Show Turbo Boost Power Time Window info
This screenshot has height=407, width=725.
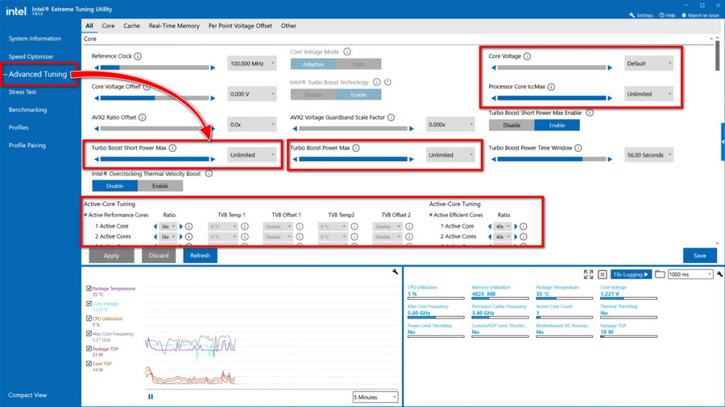pos(578,148)
